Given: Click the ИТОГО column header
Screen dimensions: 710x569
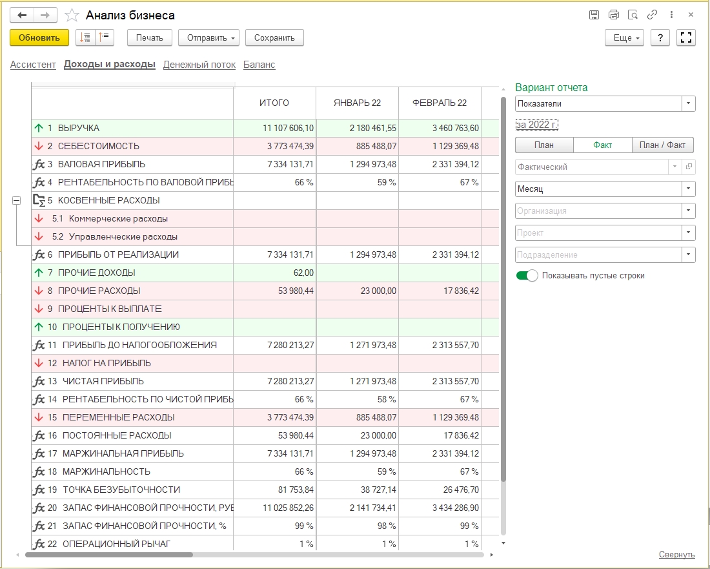Looking at the screenshot, I should click(x=274, y=103).
